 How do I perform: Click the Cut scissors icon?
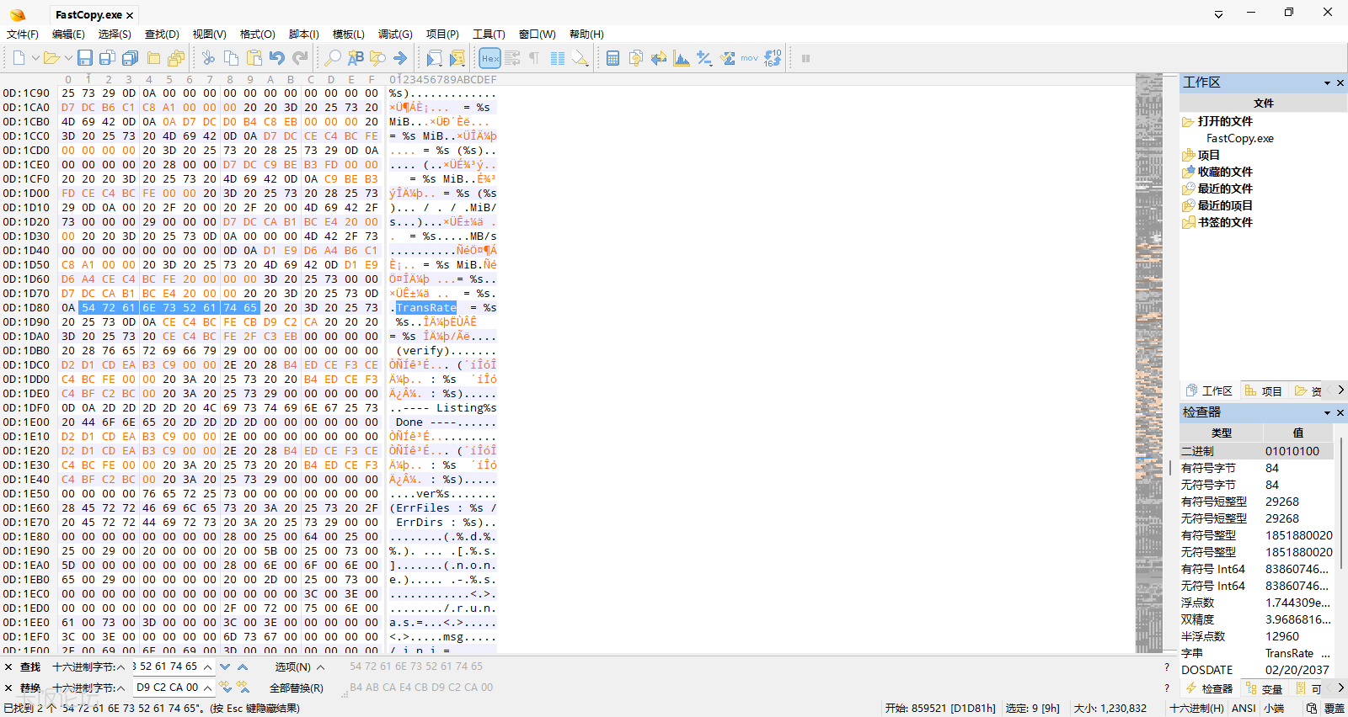point(208,58)
